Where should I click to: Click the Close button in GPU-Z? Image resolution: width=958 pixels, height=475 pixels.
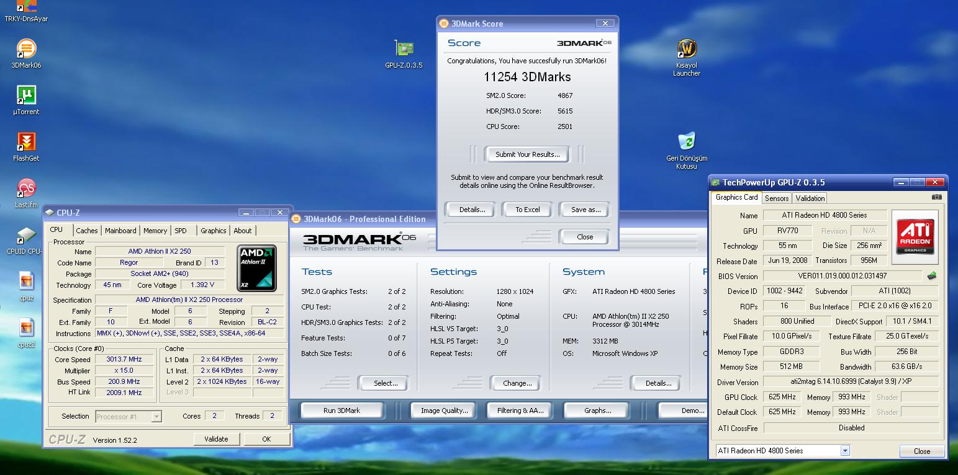[922, 451]
